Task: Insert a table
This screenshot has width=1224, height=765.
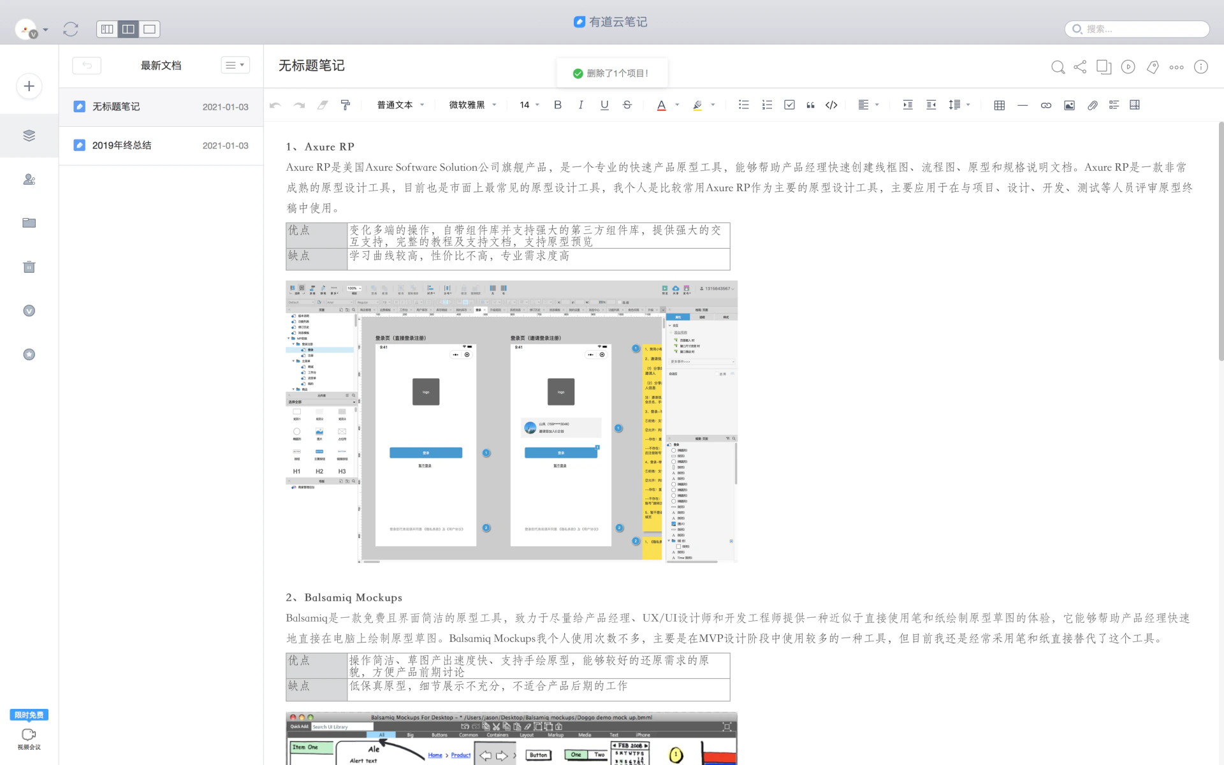Action: [999, 105]
